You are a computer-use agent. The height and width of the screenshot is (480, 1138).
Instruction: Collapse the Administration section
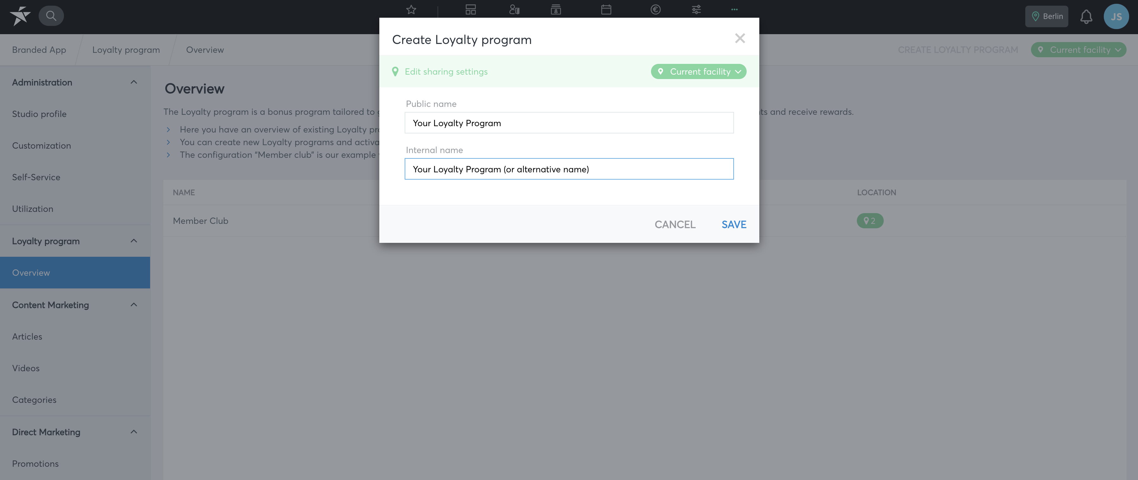pyautogui.click(x=134, y=82)
